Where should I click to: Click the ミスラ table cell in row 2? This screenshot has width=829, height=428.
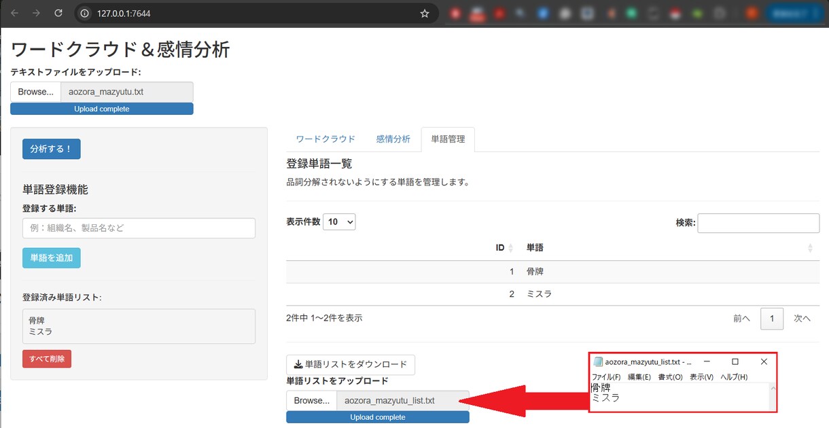point(669,294)
